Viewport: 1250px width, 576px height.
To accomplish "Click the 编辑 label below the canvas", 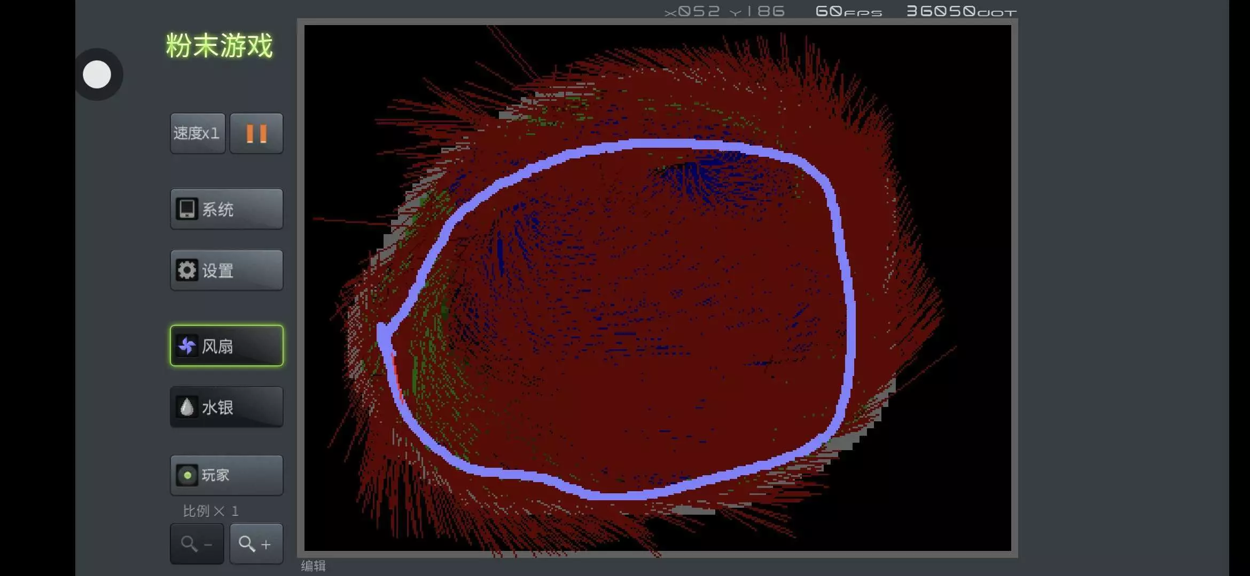I will 313,566.
